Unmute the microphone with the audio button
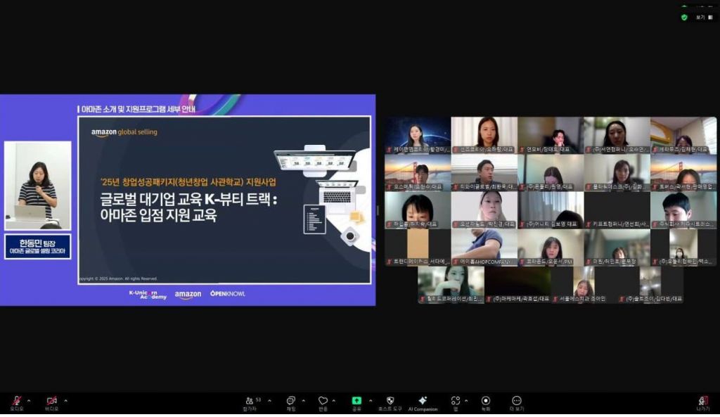Screen dimensions: 720x417 tap(15, 402)
